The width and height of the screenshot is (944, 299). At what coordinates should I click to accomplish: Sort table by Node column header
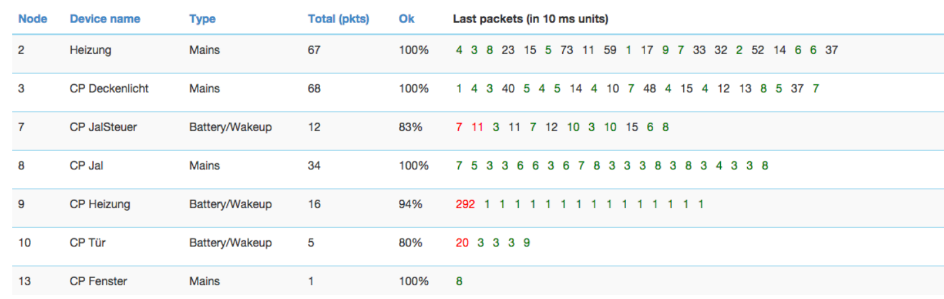tap(33, 19)
